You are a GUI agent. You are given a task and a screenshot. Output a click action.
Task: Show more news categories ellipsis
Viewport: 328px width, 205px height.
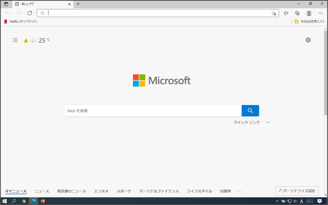[239, 191]
